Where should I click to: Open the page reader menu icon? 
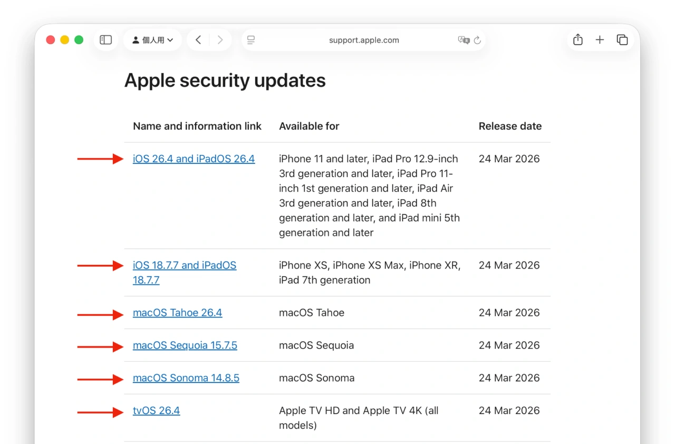251,40
